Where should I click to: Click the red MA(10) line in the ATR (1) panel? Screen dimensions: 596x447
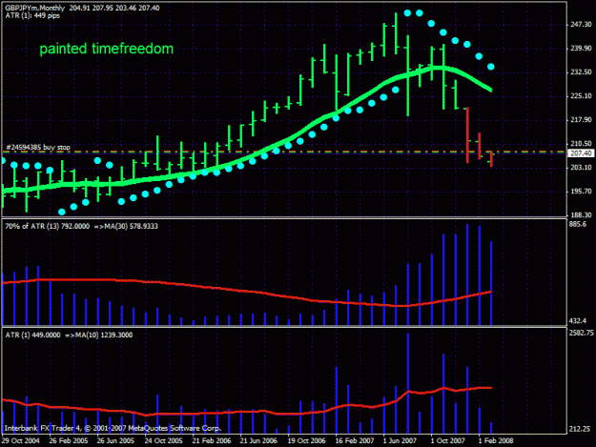247,412
